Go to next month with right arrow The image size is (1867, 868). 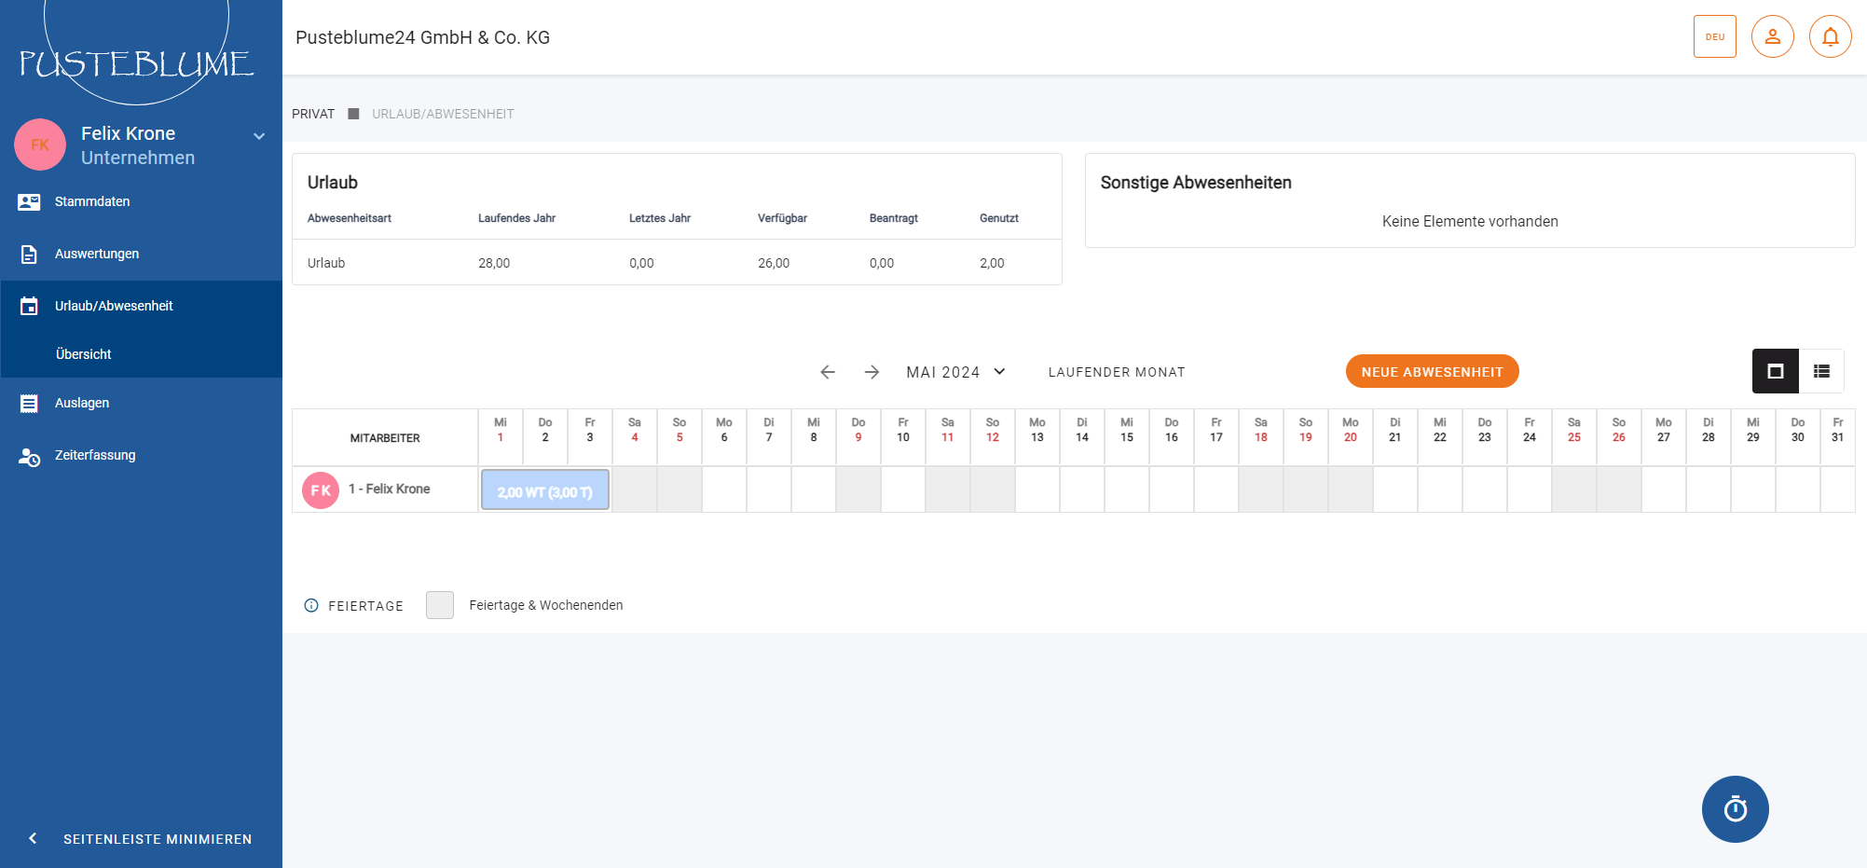pos(872,372)
